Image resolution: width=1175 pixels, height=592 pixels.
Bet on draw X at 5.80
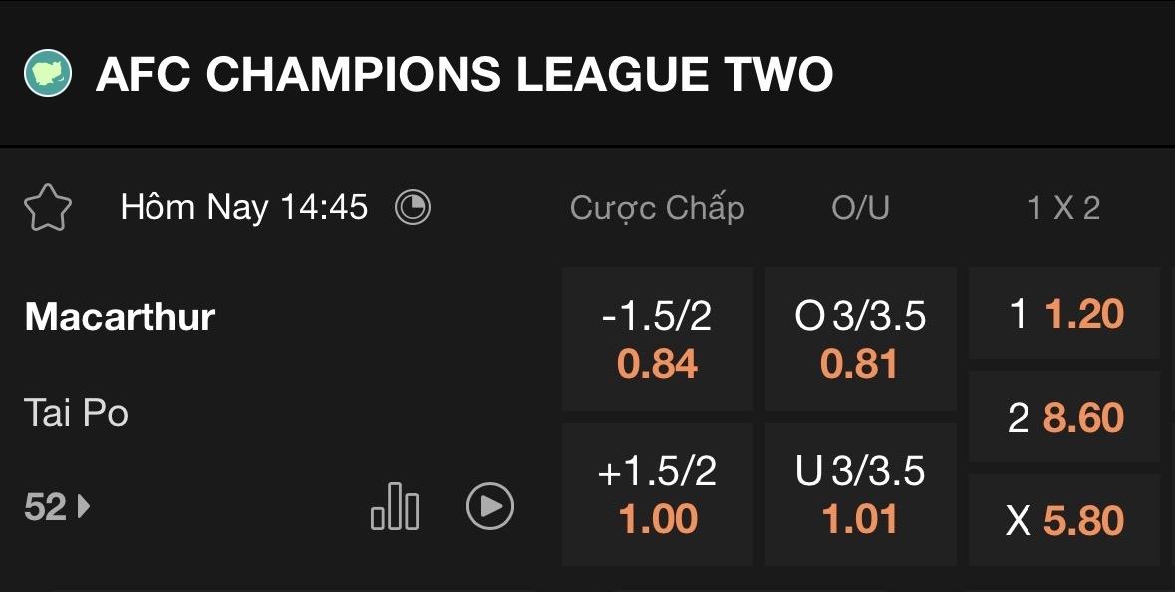(1064, 520)
